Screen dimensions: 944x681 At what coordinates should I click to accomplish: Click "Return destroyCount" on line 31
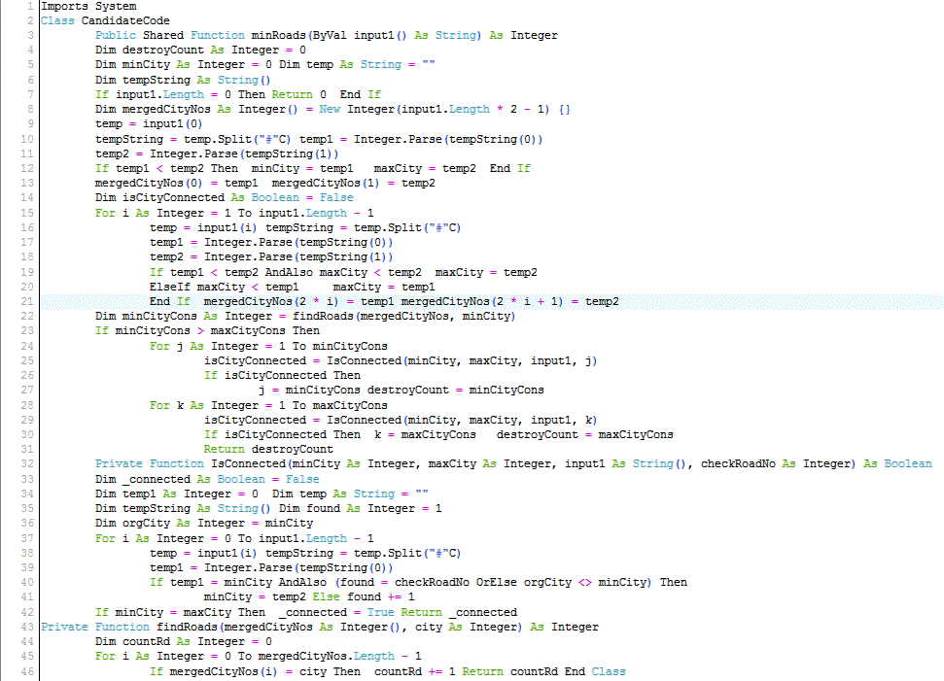[x=267, y=450]
